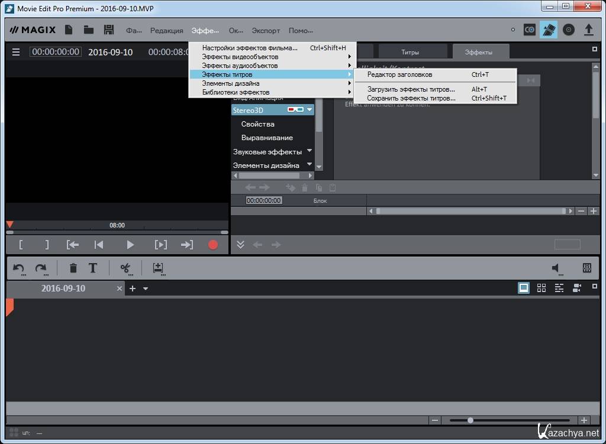Screen dimensions: 606x444
Task: Switch to storyboard single-frame view mode
Action: 524,288
